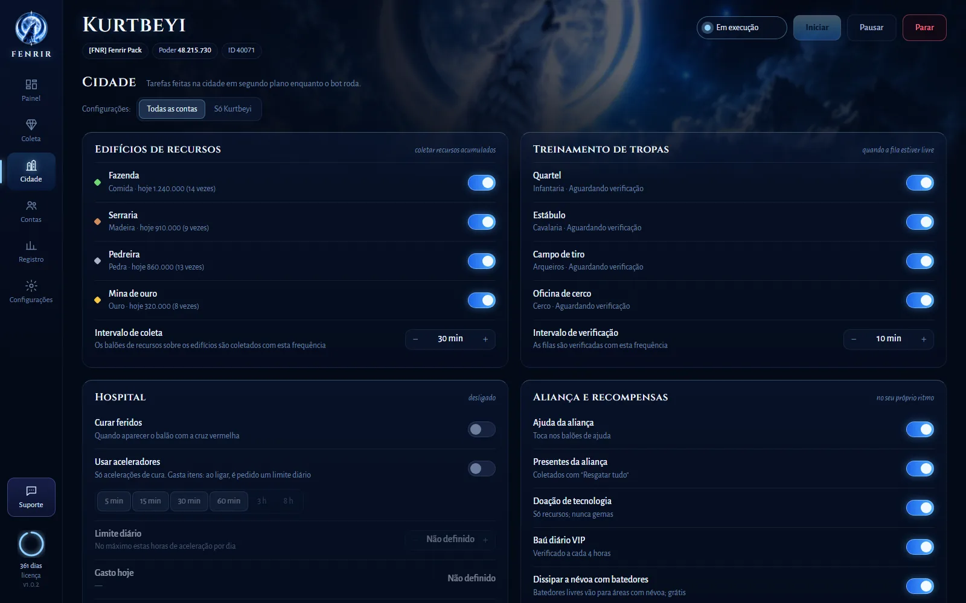Select the 15 min accelerator chip
This screenshot has height=603, width=966.
click(x=150, y=501)
